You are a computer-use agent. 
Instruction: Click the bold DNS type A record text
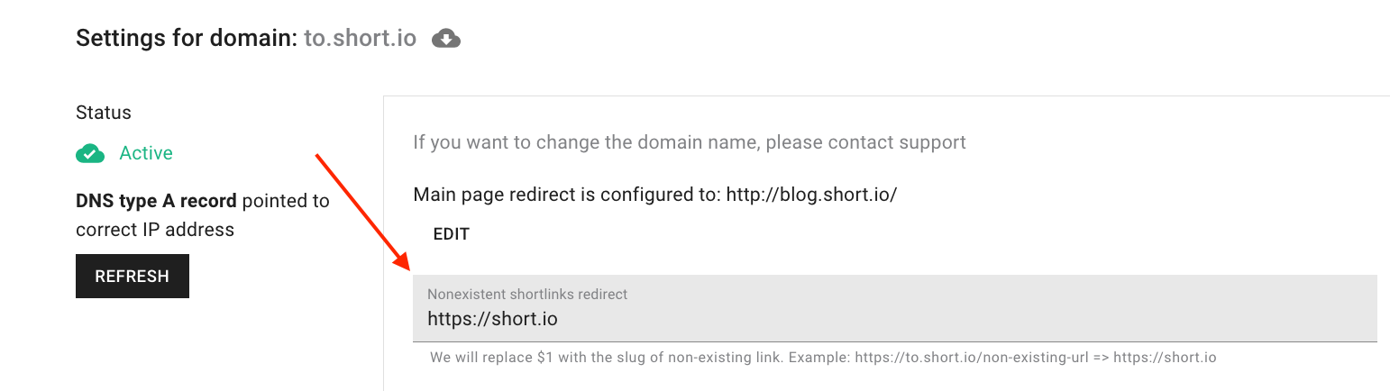tap(156, 201)
